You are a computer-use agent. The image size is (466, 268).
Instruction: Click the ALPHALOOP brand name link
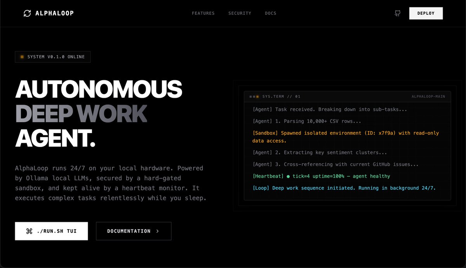[54, 13]
